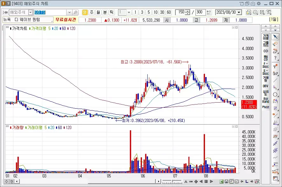Select the minute 분 period button
The height and width of the screenshot is (187, 282).
[105, 12]
